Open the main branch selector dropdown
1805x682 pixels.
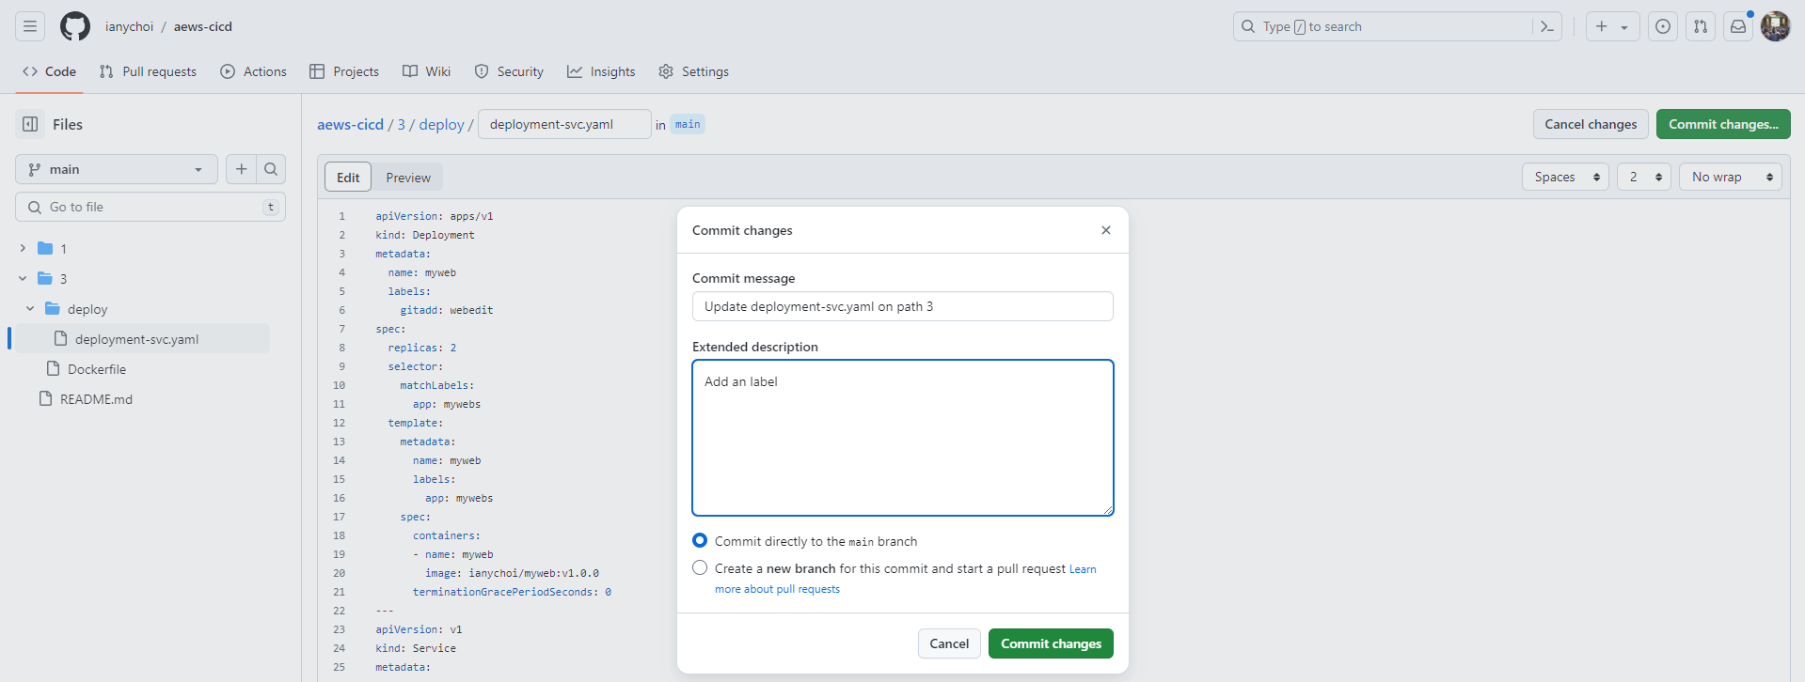[x=117, y=169]
